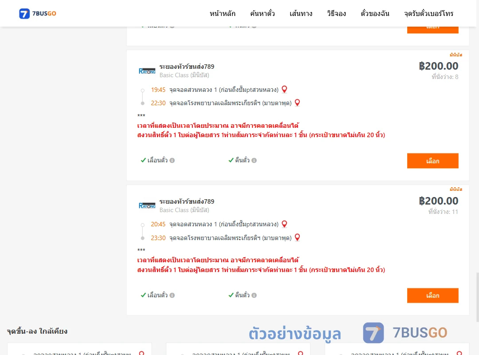479x355 pixels.
Task: Click map pin for 22:30 arrival stop
Action: point(297,103)
